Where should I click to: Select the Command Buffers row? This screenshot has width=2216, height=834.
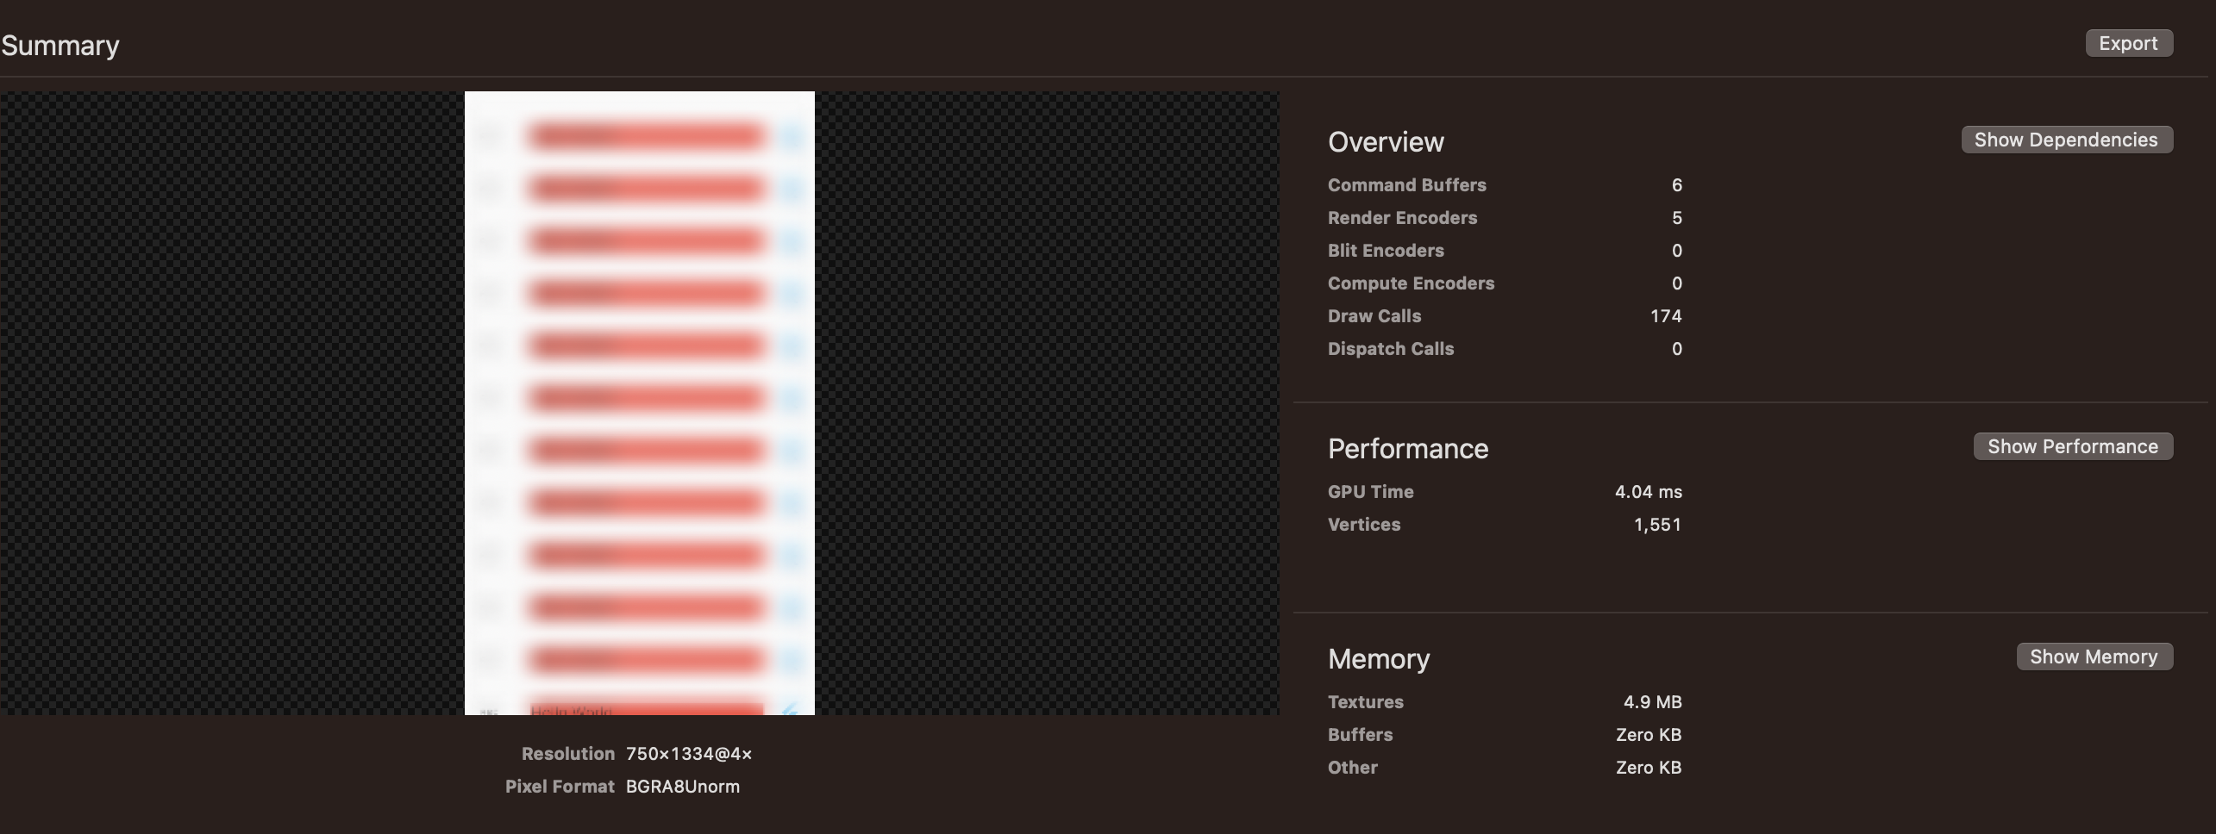click(1407, 184)
